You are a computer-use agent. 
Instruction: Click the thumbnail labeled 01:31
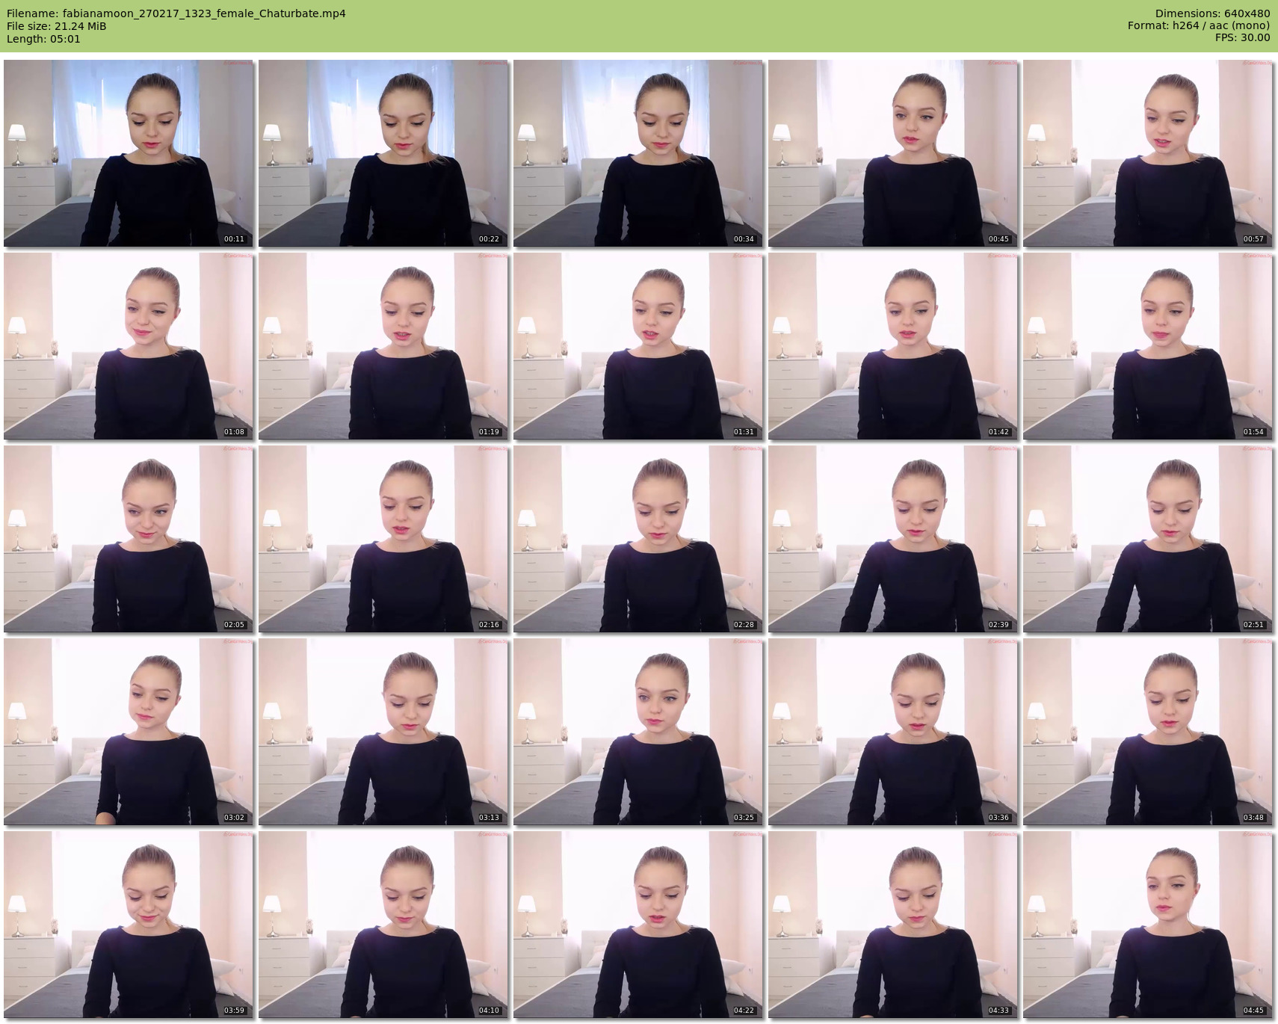(638, 346)
